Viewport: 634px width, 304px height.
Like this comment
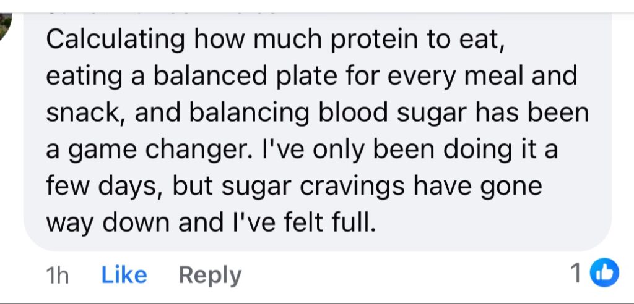[x=124, y=275]
